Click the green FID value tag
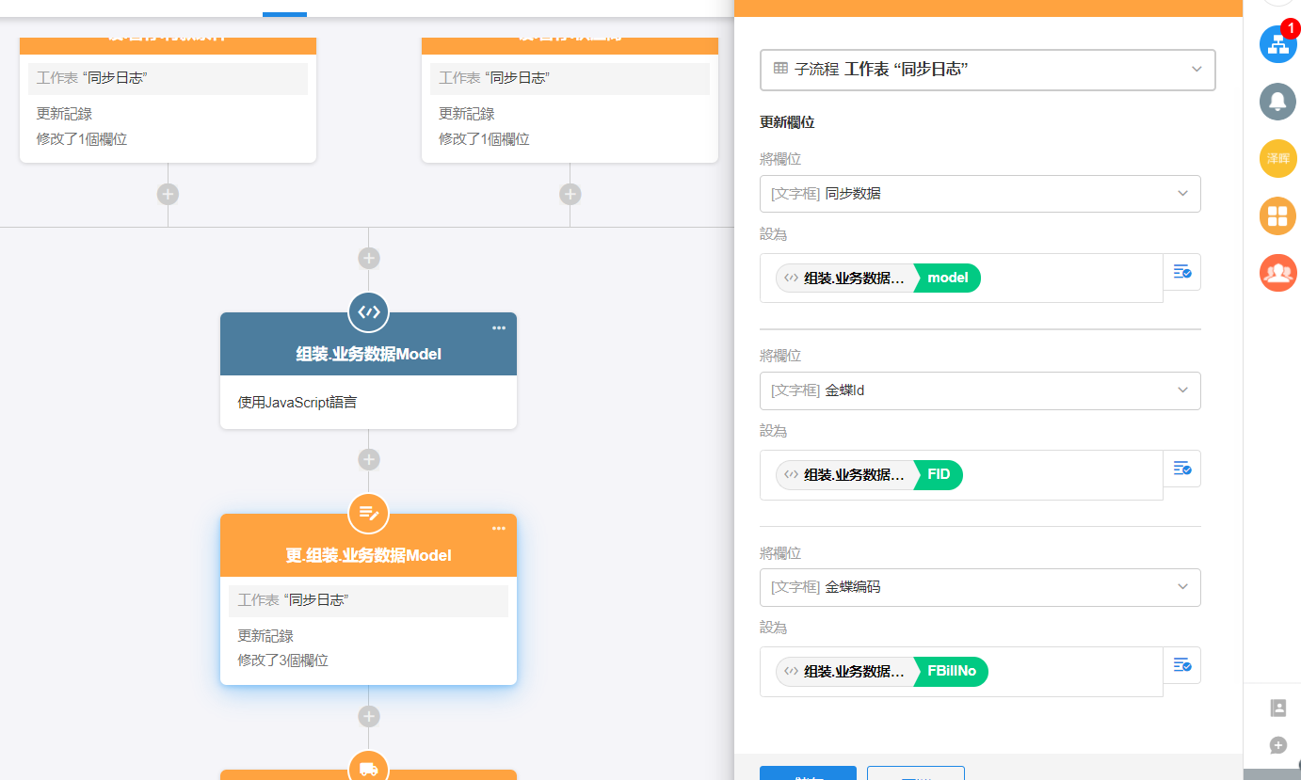This screenshot has height=780, width=1301. pos(939,474)
